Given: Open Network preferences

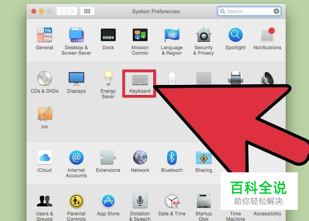Looking at the screenshot, I should (x=140, y=161).
